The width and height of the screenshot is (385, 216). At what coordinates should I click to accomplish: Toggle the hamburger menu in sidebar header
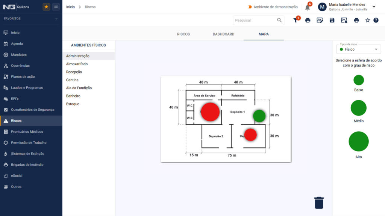[x=56, y=7]
